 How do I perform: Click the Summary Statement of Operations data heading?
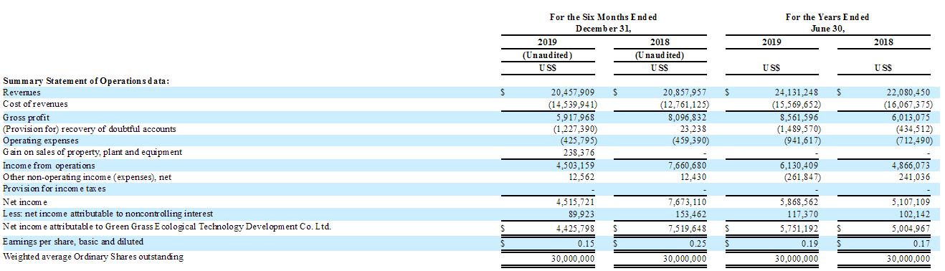86,80
